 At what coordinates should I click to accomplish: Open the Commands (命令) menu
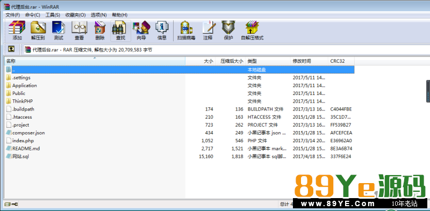[32, 15]
